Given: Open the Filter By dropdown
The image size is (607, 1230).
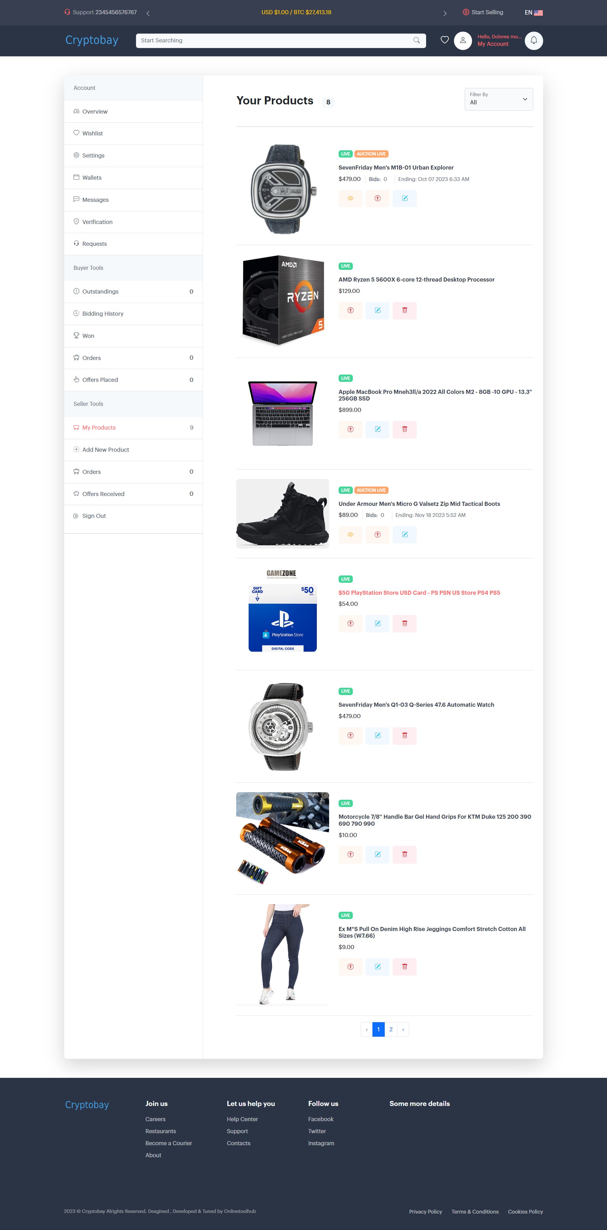Looking at the screenshot, I should click(499, 99).
